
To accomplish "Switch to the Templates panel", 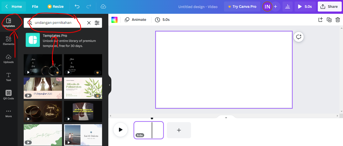I will (x=8, y=22).
